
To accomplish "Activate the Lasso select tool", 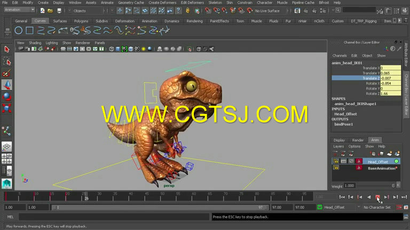I will [x=7, y=62].
